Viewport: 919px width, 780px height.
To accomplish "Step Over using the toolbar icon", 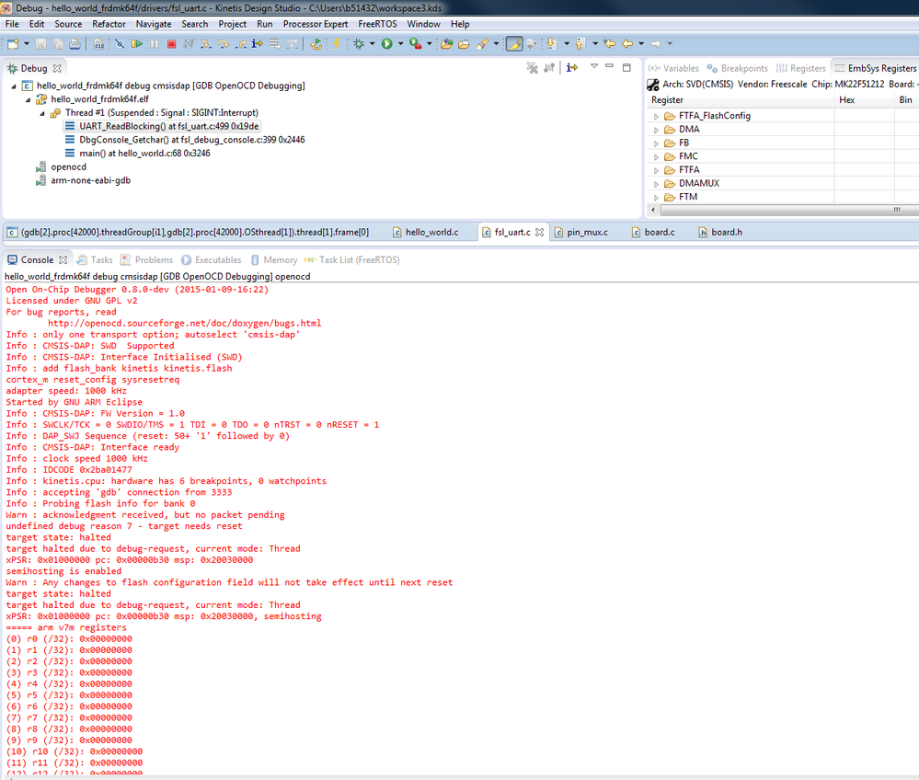I will click(x=223, y=44).
